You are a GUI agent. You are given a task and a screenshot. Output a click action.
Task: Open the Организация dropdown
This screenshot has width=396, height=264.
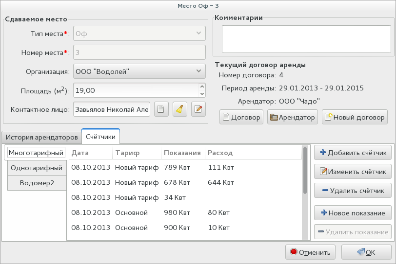click(139, 71)
